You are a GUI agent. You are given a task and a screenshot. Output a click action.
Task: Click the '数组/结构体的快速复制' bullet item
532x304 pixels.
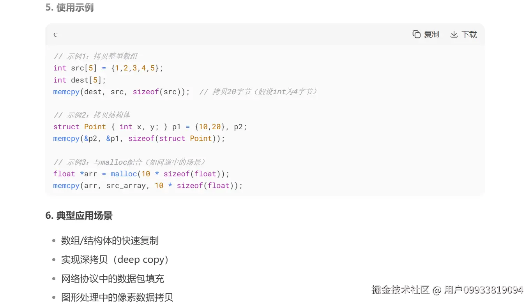click(x=110, y=241)
